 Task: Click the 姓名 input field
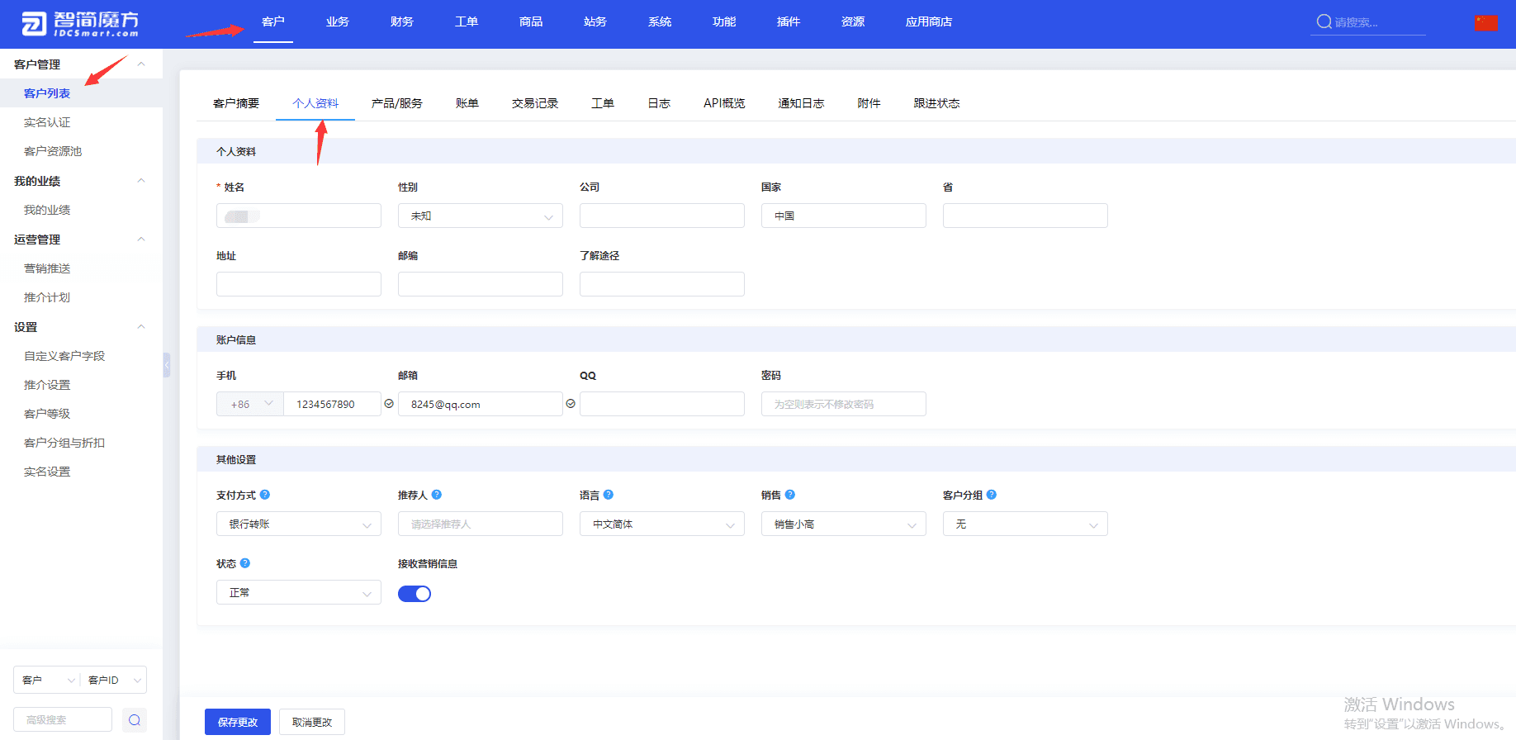(299, 216)
